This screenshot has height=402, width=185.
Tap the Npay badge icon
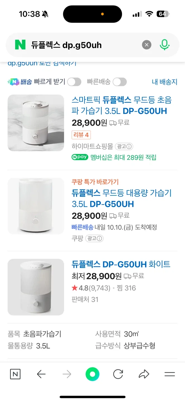click(80, 157)
